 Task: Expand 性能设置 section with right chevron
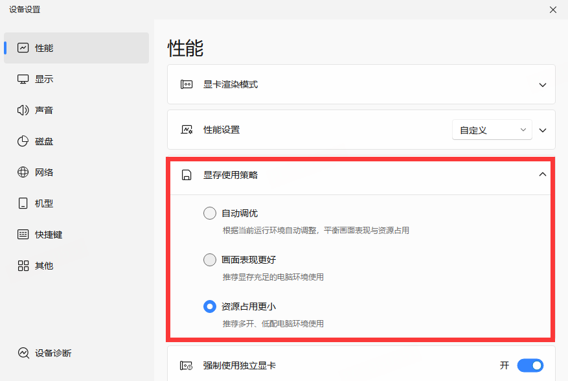tap(543, 130)
